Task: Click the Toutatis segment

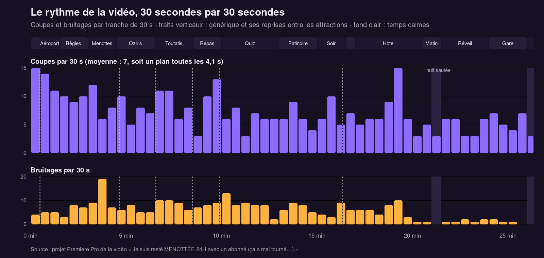Action: coord(174,43)
